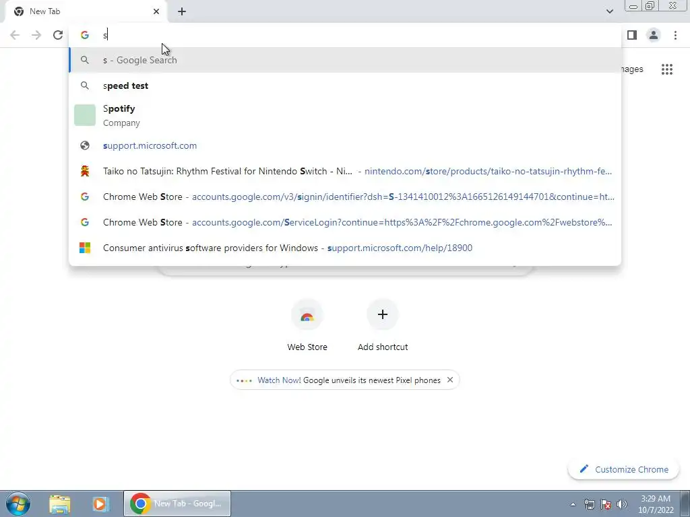Open the Action Center flag icon
Screen dimensions: 690x517
(x=606, y=504)
